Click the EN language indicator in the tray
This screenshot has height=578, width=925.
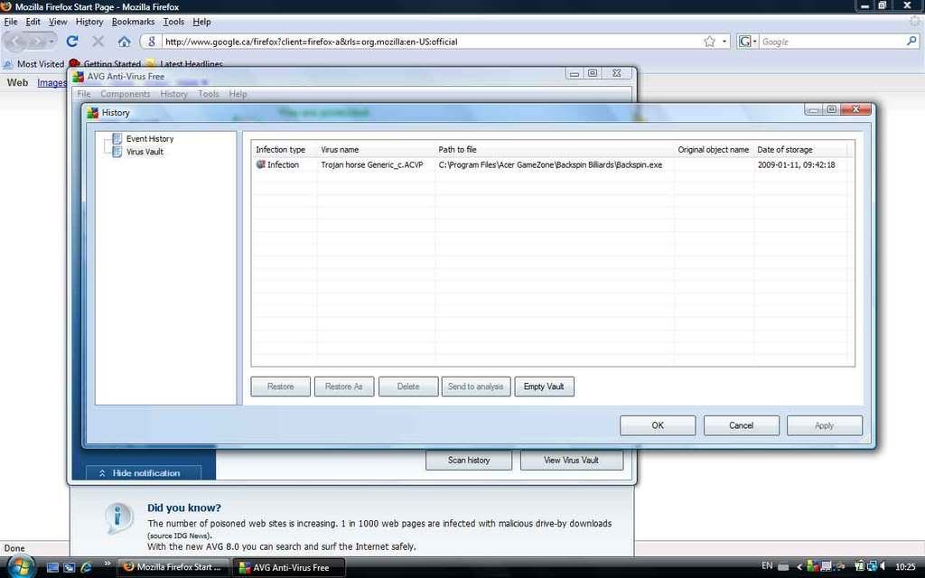click(x=767, y=566)
